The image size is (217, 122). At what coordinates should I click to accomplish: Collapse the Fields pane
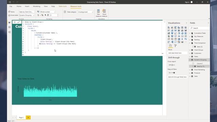point(208,23)
